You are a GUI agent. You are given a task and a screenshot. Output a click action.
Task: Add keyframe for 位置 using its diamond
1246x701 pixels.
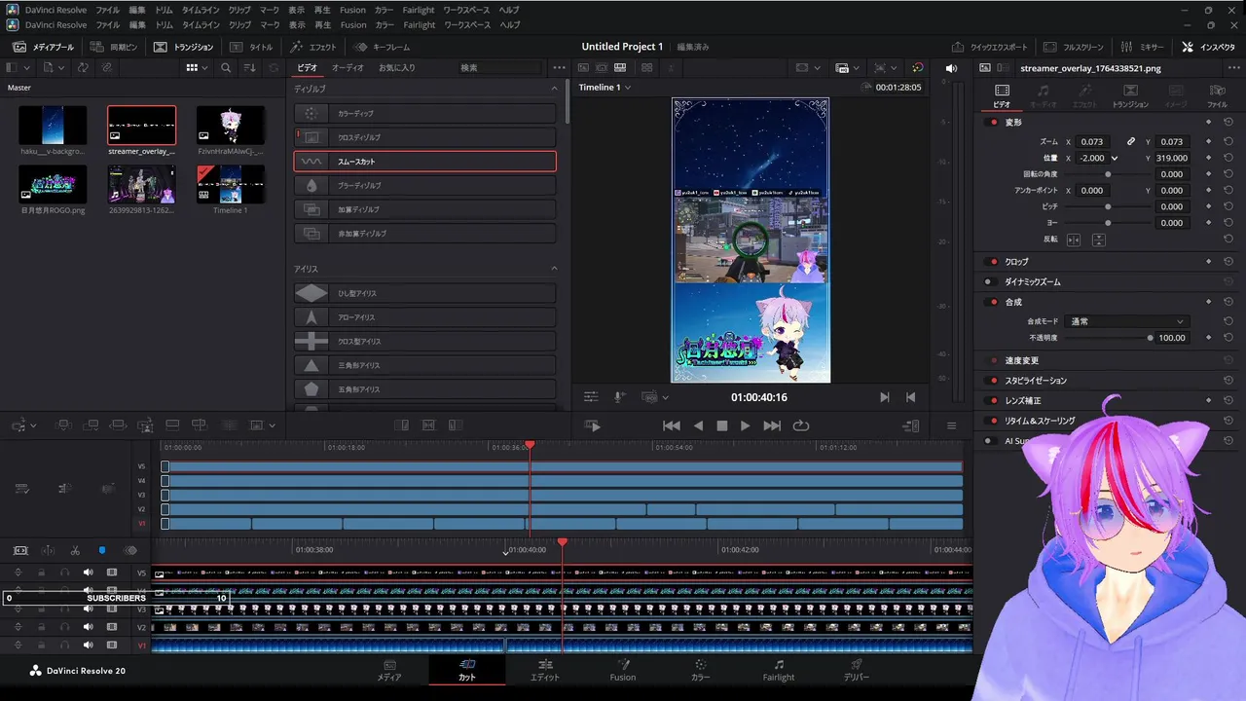(1208, 158)
